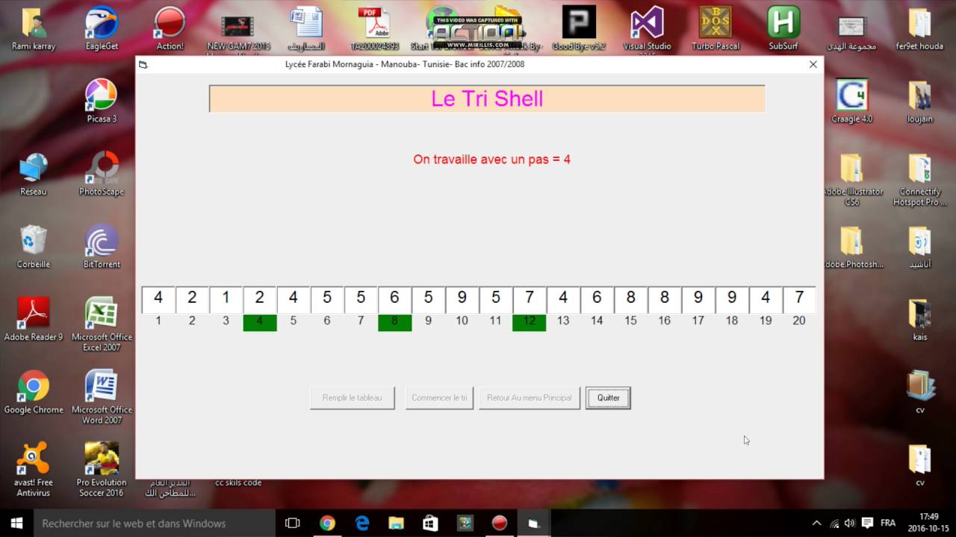This screenshot has width=956, height=537.
Task: Launch Picasa 3 from the desktop
Action: [102, 102]
